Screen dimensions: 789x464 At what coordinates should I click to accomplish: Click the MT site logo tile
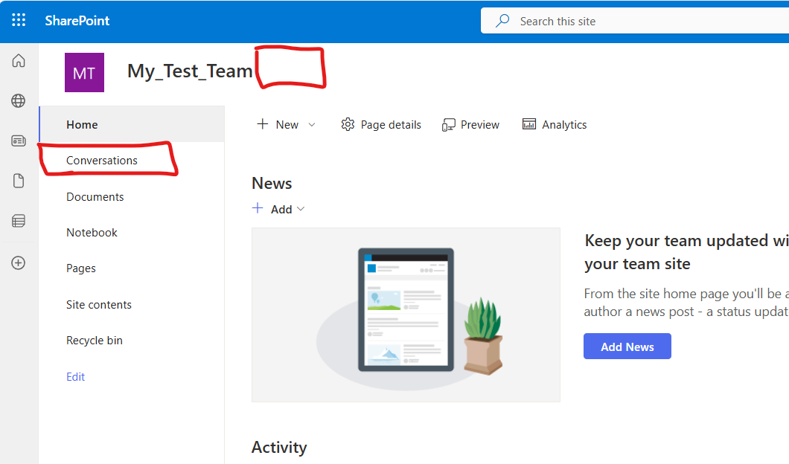point(85,72)
